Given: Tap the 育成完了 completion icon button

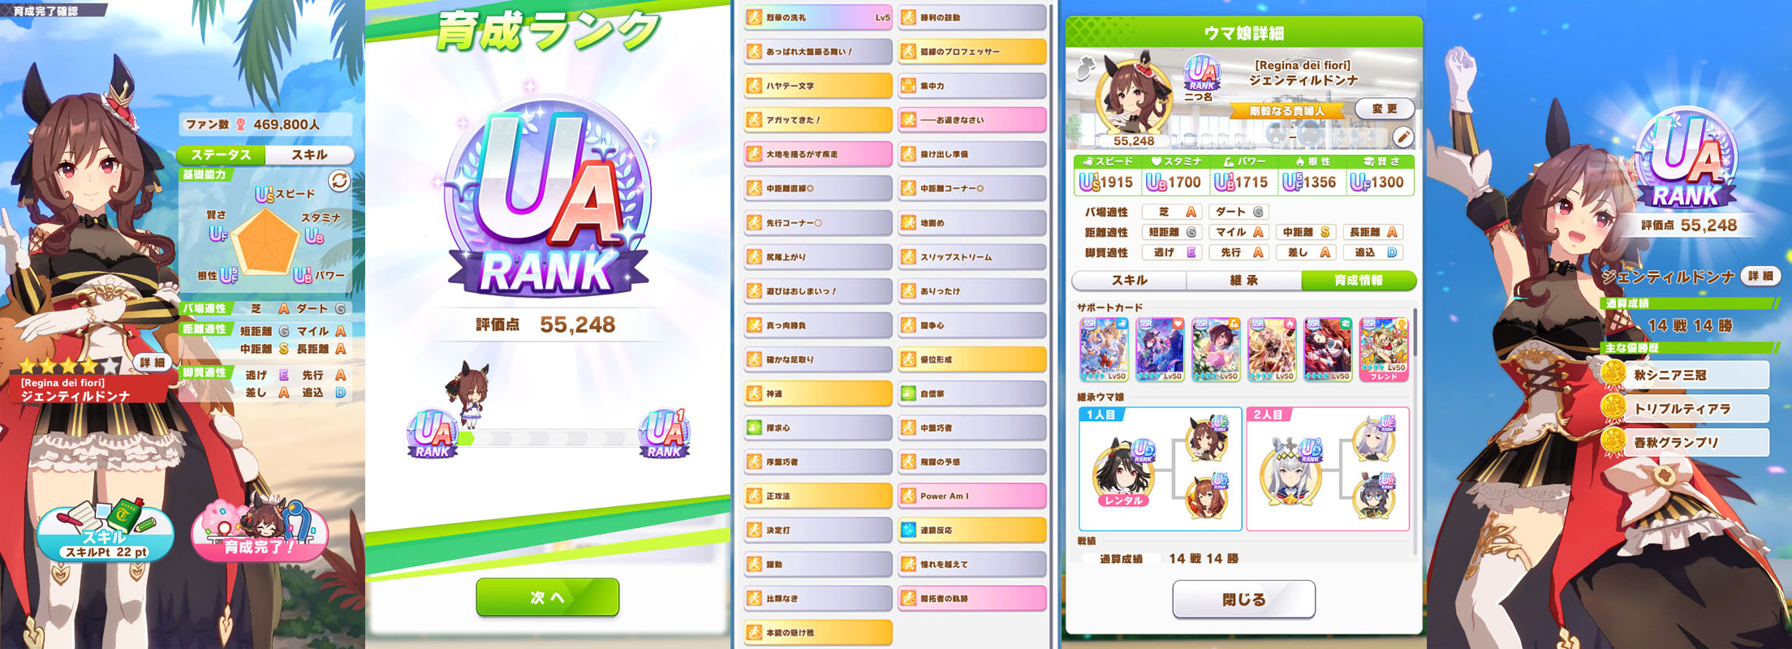Looking at the screenshot, I should [260, 530].
